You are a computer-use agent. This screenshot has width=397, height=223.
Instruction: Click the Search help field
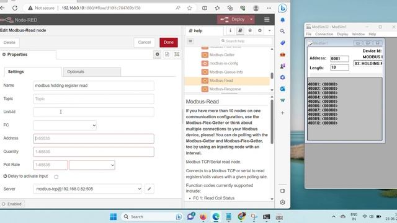[x=246, y=41]
